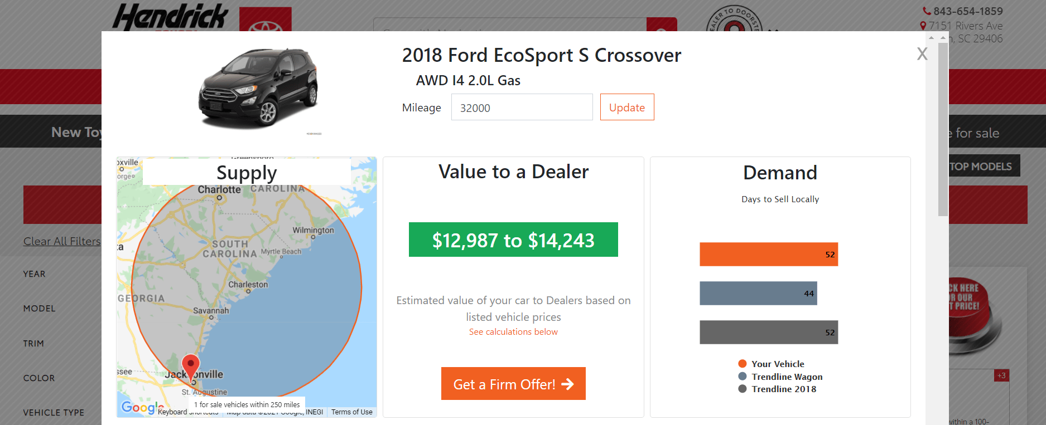Expand the MODEL filter section
Image resolution: width=1046 pixels, height=425 pixels.
pyautogui.click(x=39, y=308)
